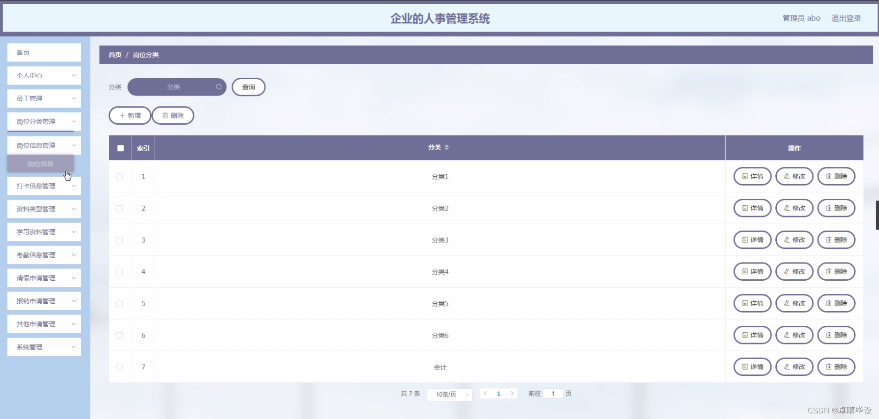Click 管理员 abo user label
The height and width of the screenshot is (419, 879).
tap(801, 18)
